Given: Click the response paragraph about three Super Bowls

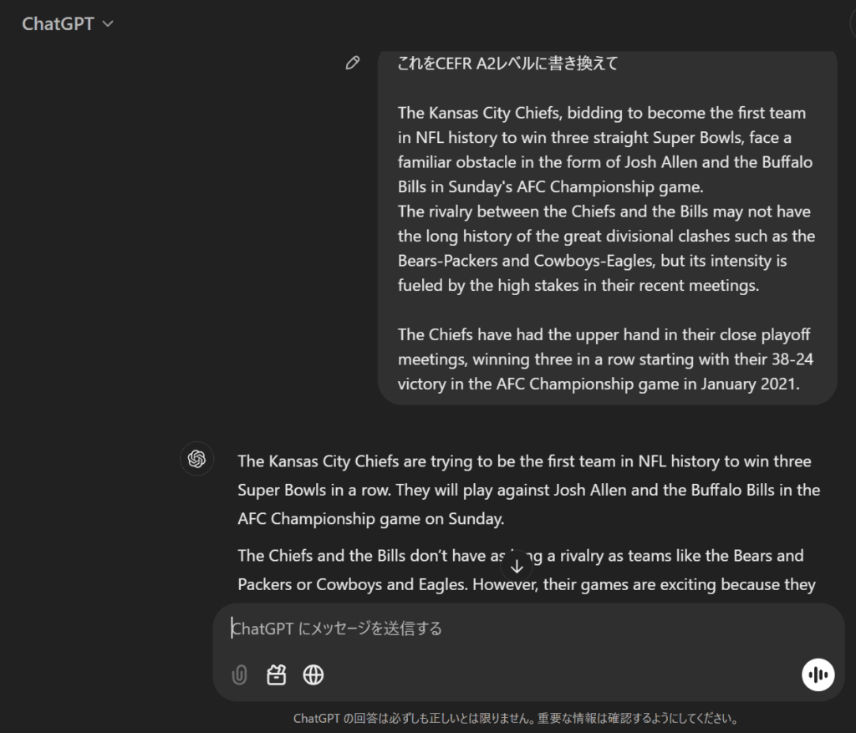Looking at the screenshot, I should coord(528,490).
